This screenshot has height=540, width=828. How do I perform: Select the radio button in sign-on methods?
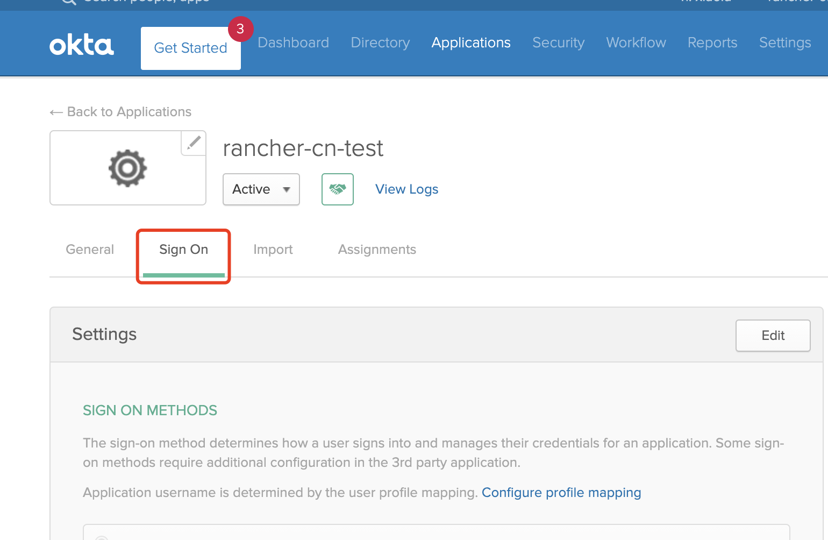coord(102,537)
